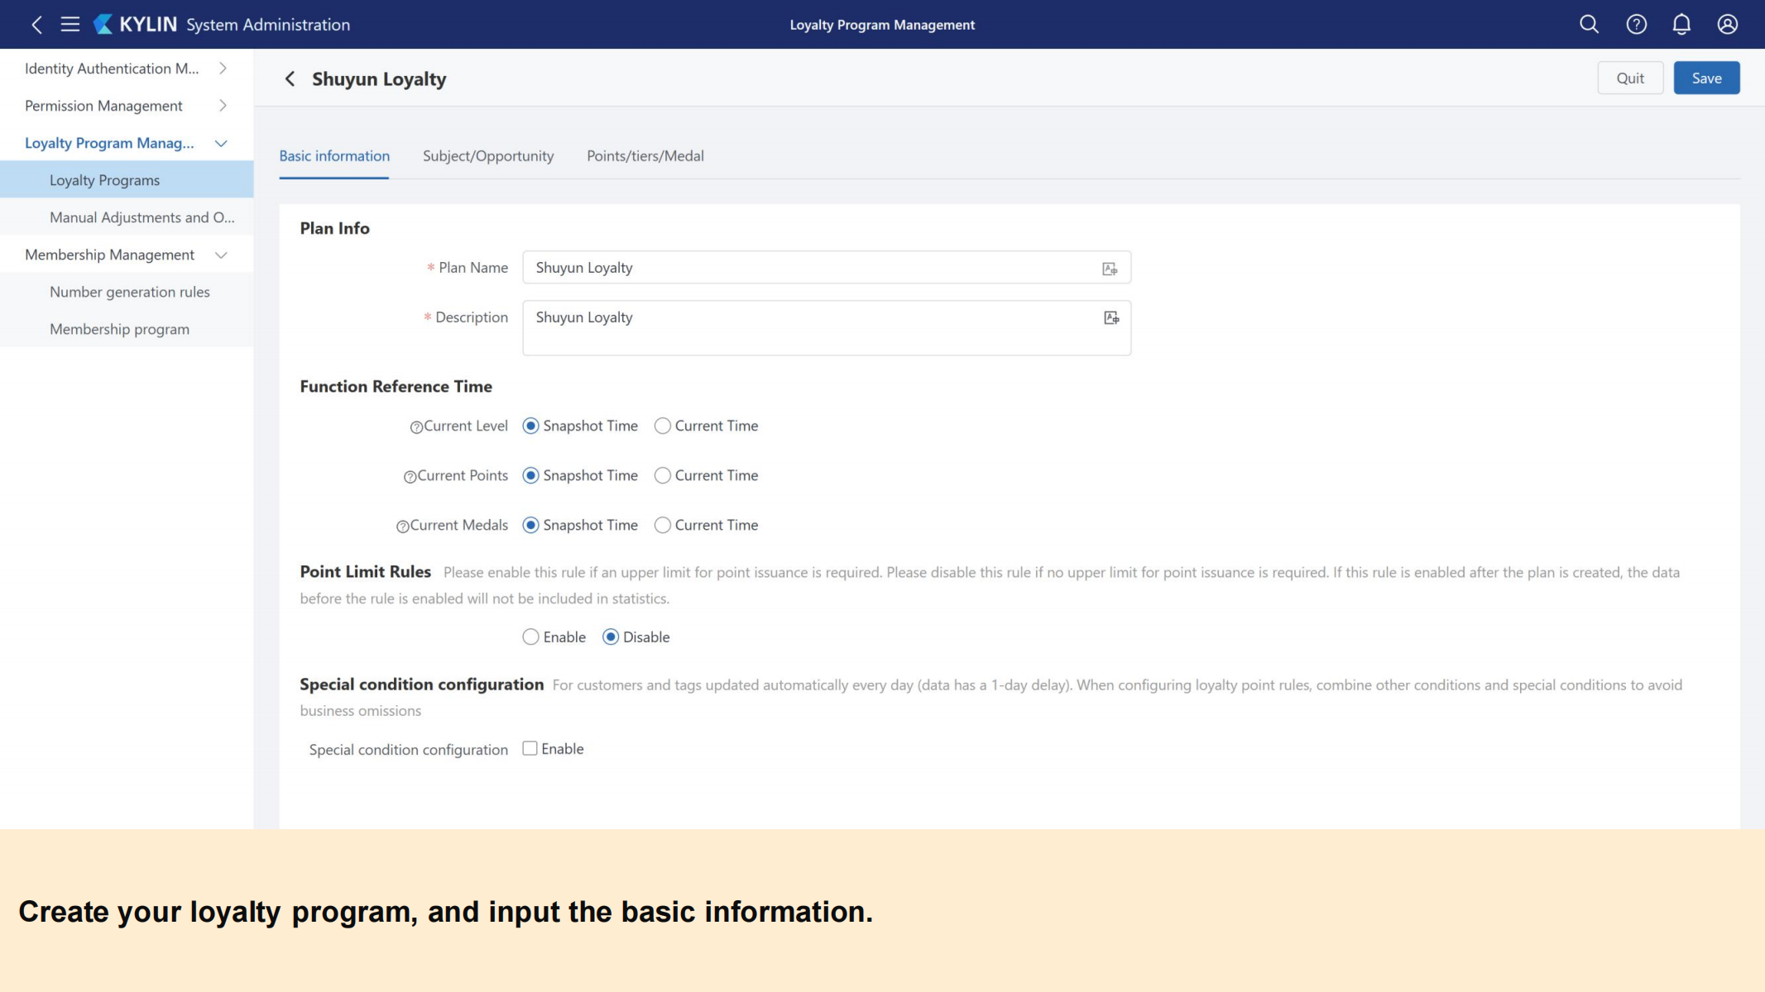Click the Save button

click(1706, 78)
